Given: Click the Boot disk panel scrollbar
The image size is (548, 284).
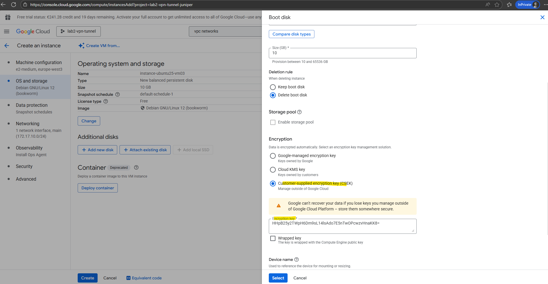Looking at the screenshot, I should tap(547, 158).
